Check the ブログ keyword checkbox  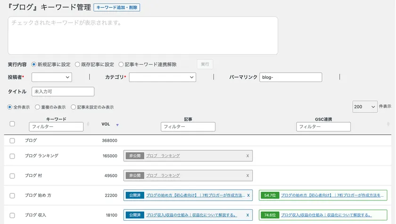click(12, 141)
